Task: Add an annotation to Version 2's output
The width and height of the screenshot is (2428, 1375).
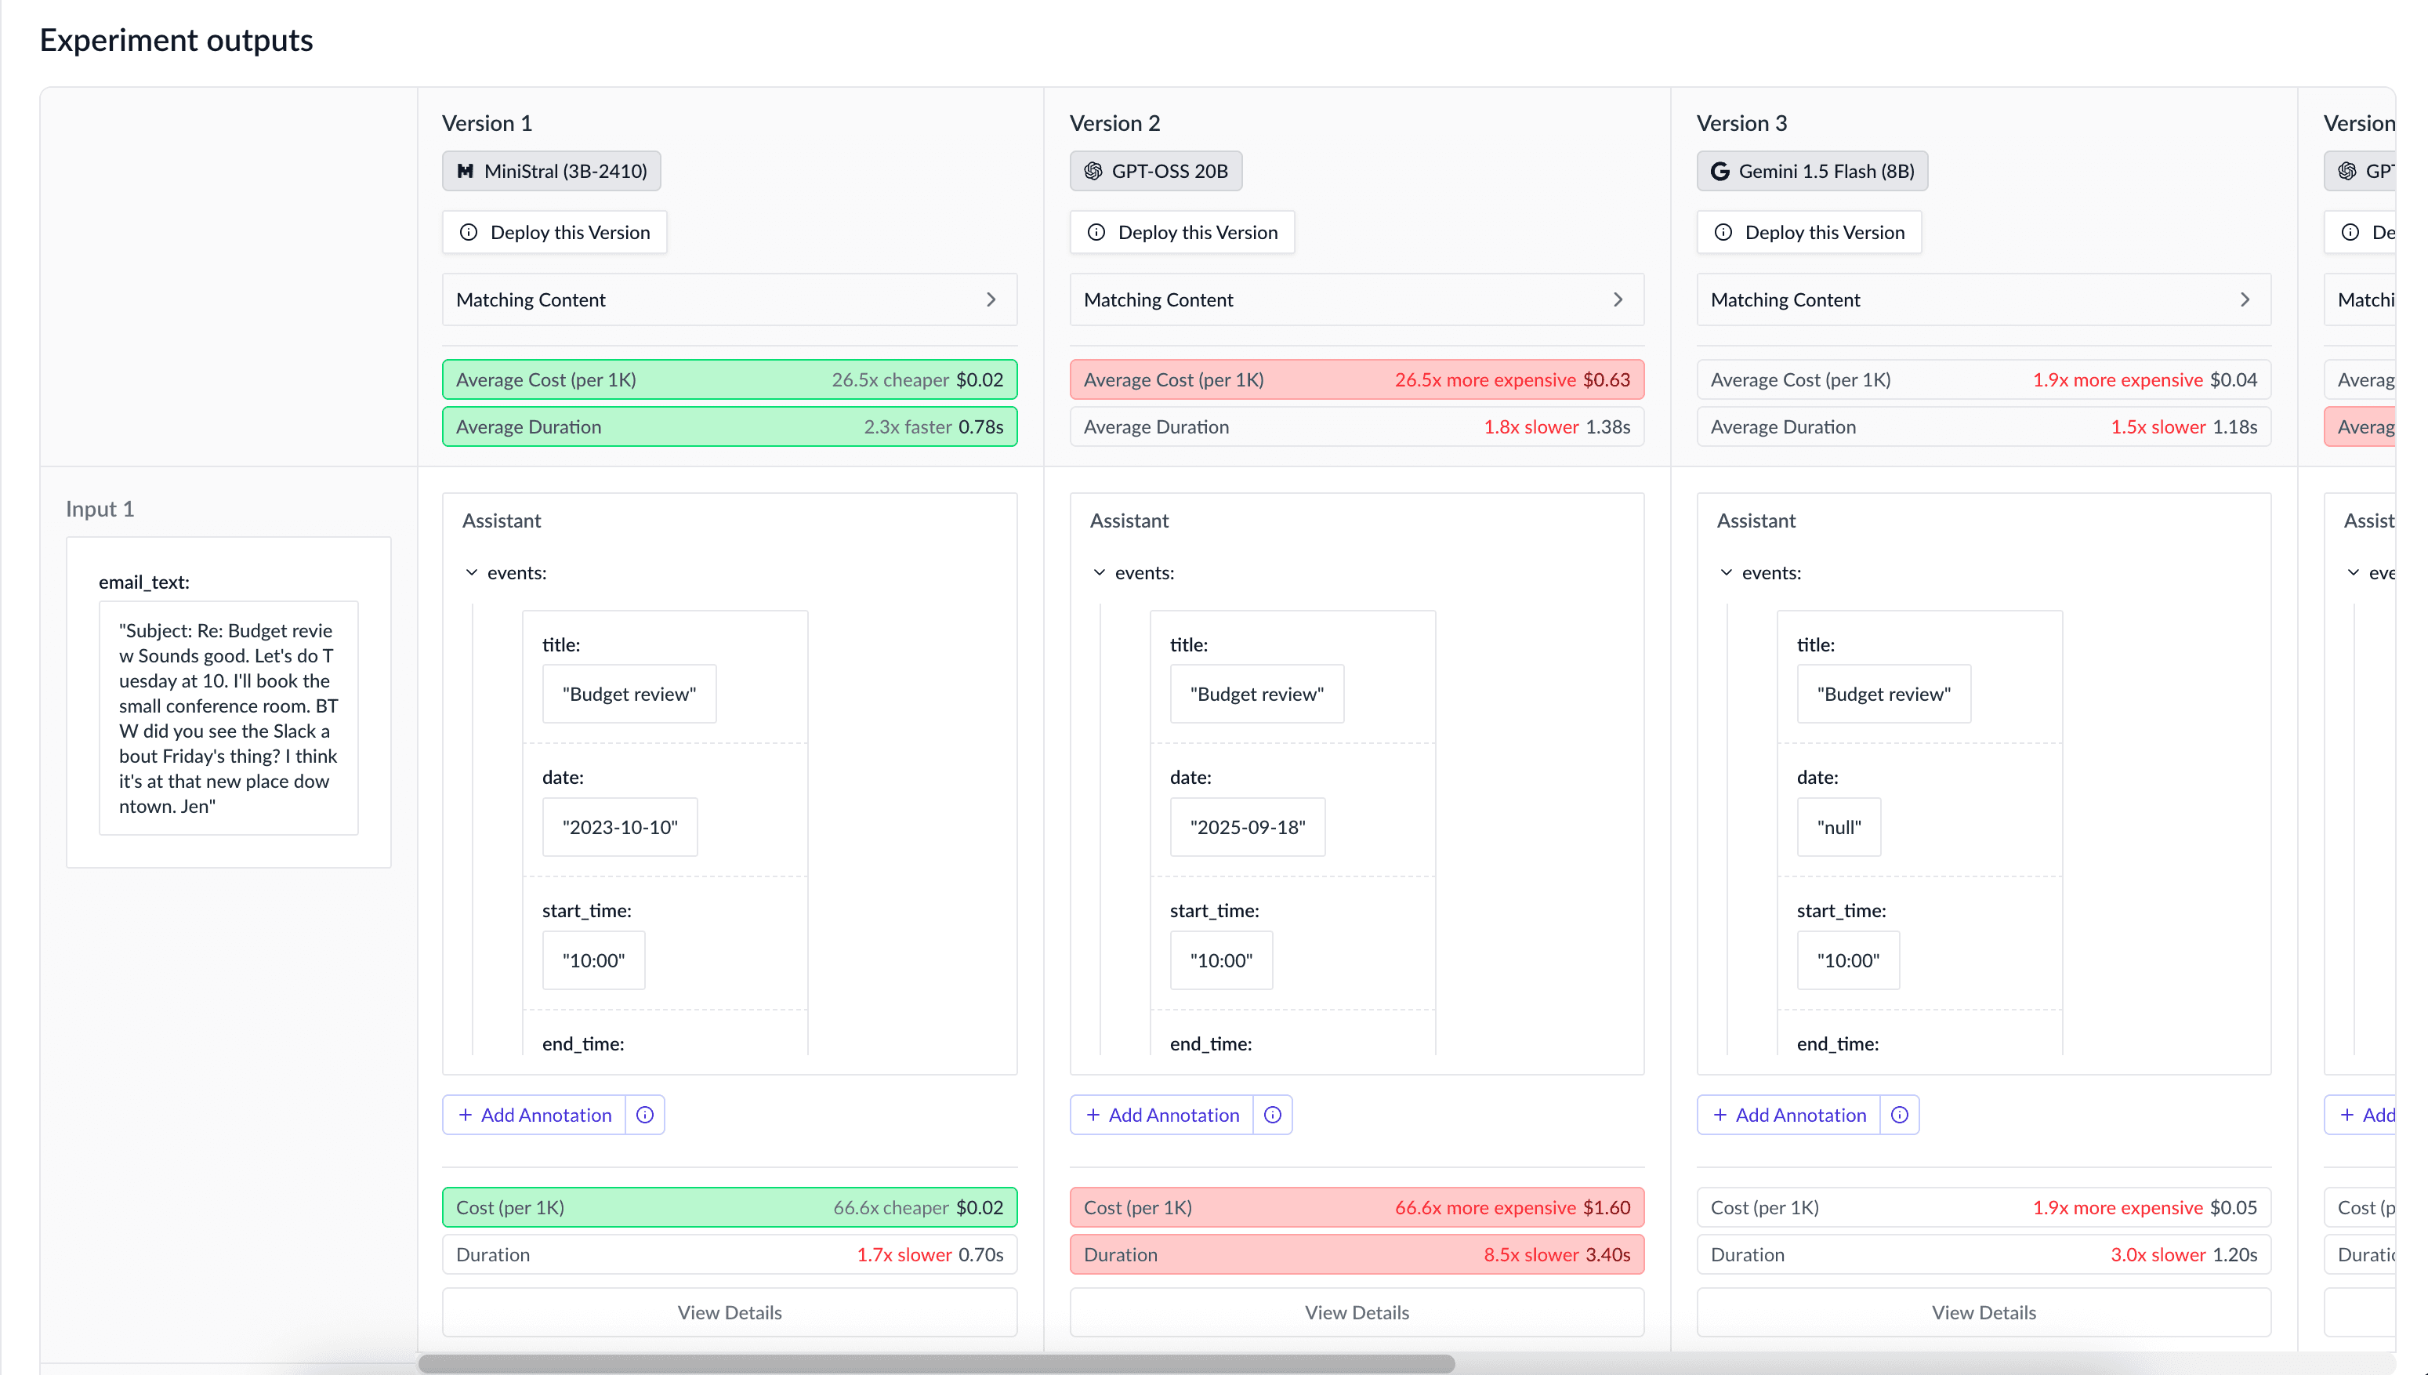Action: click(x=1162, y=1115)
